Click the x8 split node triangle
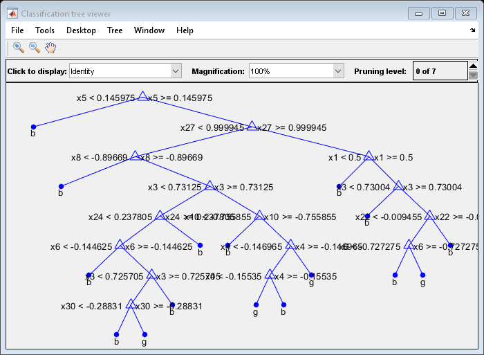 [x=135, y=156]
